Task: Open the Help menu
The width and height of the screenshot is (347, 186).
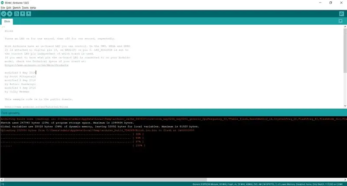Action: 33,8
